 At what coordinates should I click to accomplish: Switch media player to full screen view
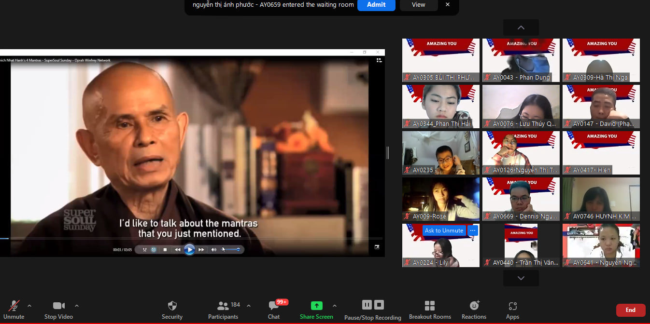point(377,247)
